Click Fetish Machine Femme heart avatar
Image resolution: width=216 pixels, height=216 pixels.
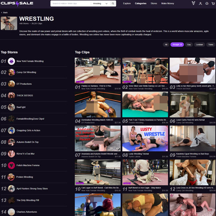(11, 165)
